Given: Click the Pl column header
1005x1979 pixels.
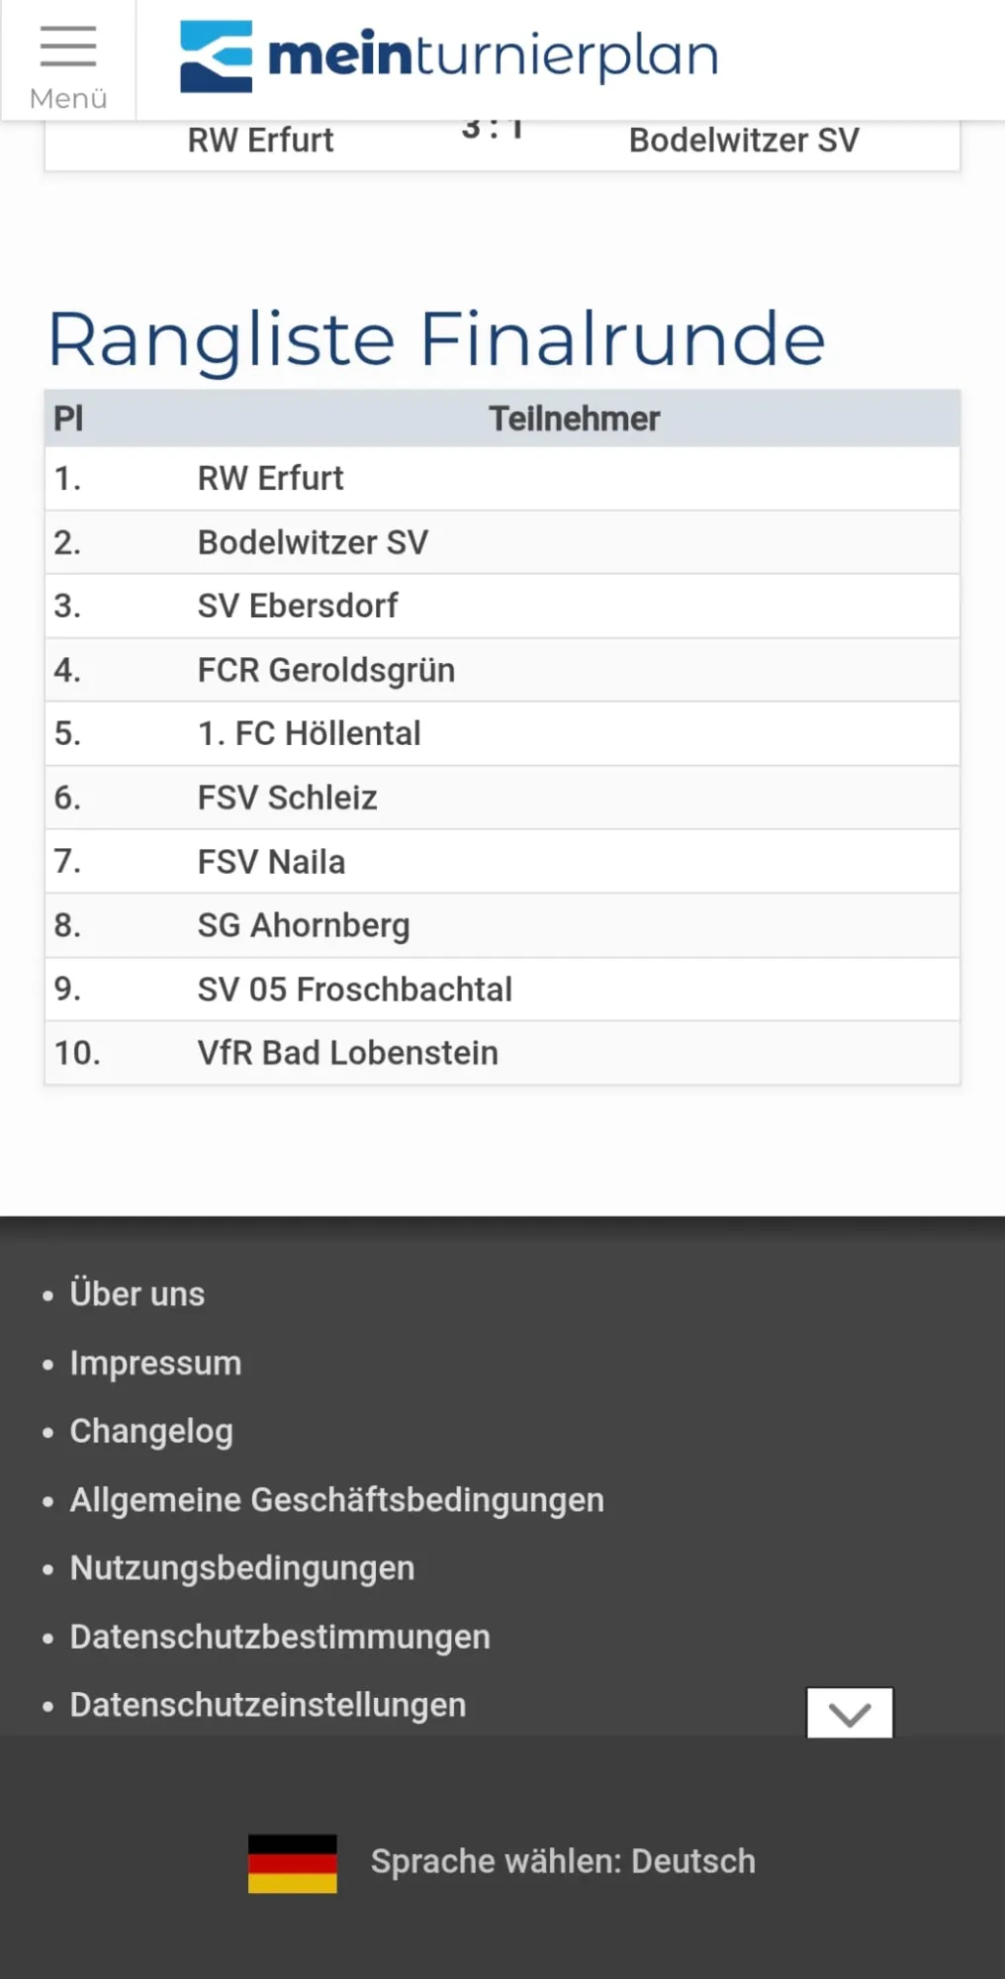Looking at the screenshot, I should click(68, 419).
